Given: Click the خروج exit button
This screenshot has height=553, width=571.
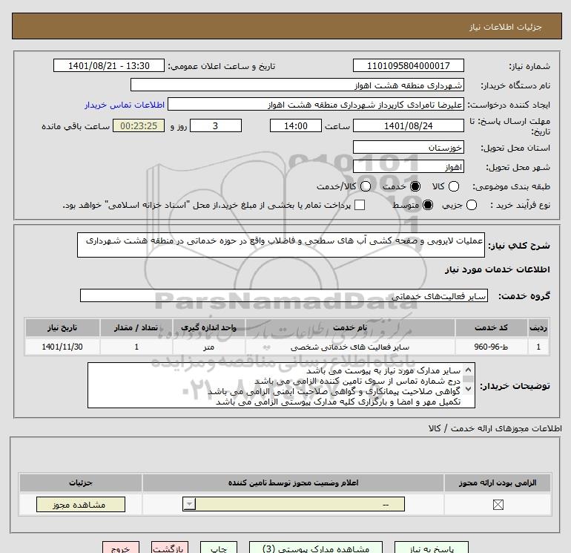Looking at the screenshot, I should (121, 549).
